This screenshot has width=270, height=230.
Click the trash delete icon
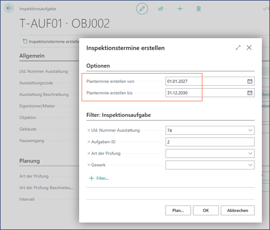pos(198,9)
